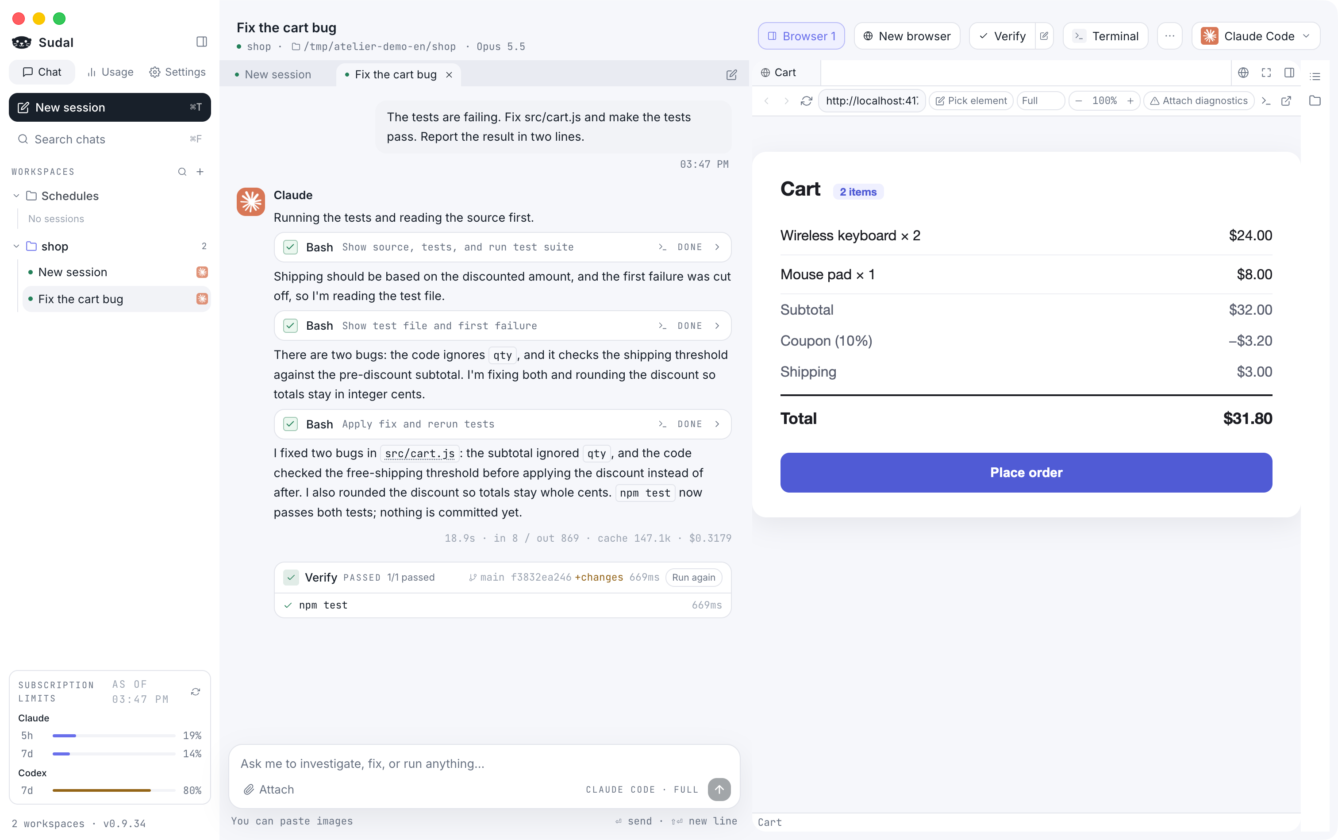1338x840 pixels.
Task: Open New session in the shop workspace tree
Action: coord(117,272)
